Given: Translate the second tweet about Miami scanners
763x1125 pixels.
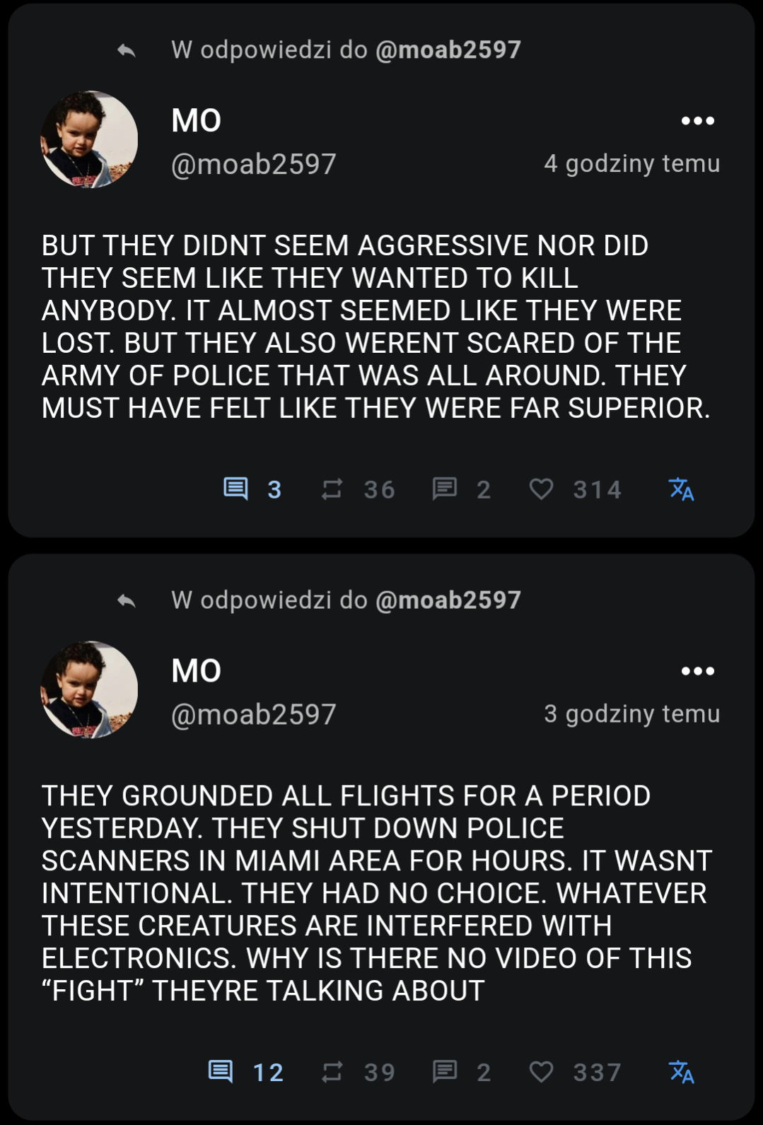Looking at the screenshot, I should coord(681,1071).
